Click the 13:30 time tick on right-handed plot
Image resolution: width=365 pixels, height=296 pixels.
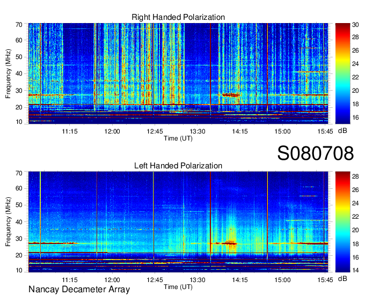[x=198, y=131]
